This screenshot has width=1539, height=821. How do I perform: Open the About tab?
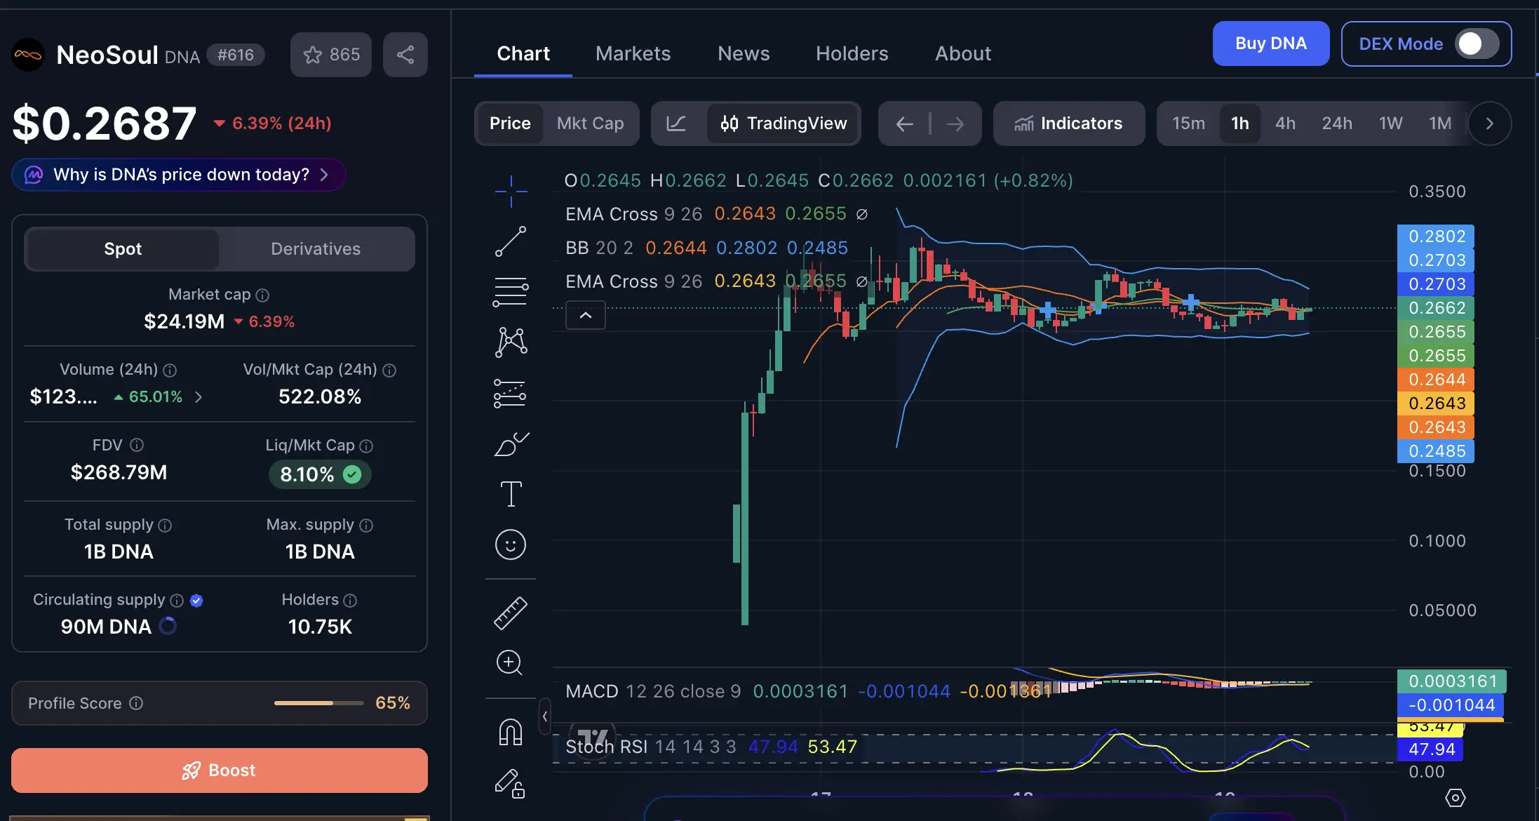(963, 53)
